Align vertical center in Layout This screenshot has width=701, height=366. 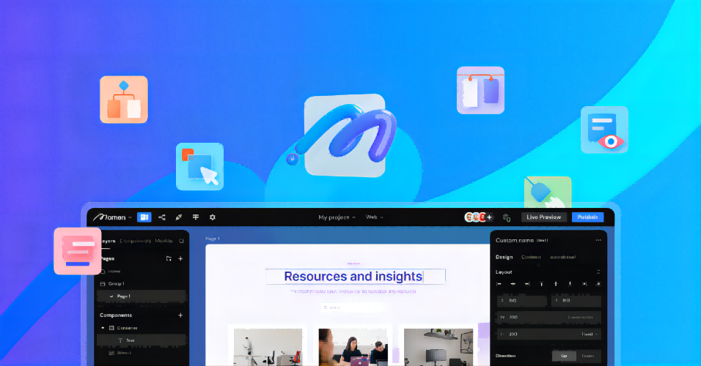(556, 284)
